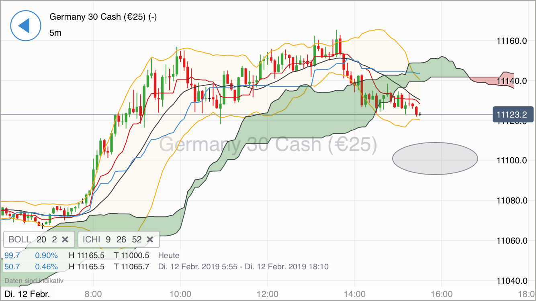Remove the BOLL indicator via its X icon
536x301 pixels.
point(65,239)
